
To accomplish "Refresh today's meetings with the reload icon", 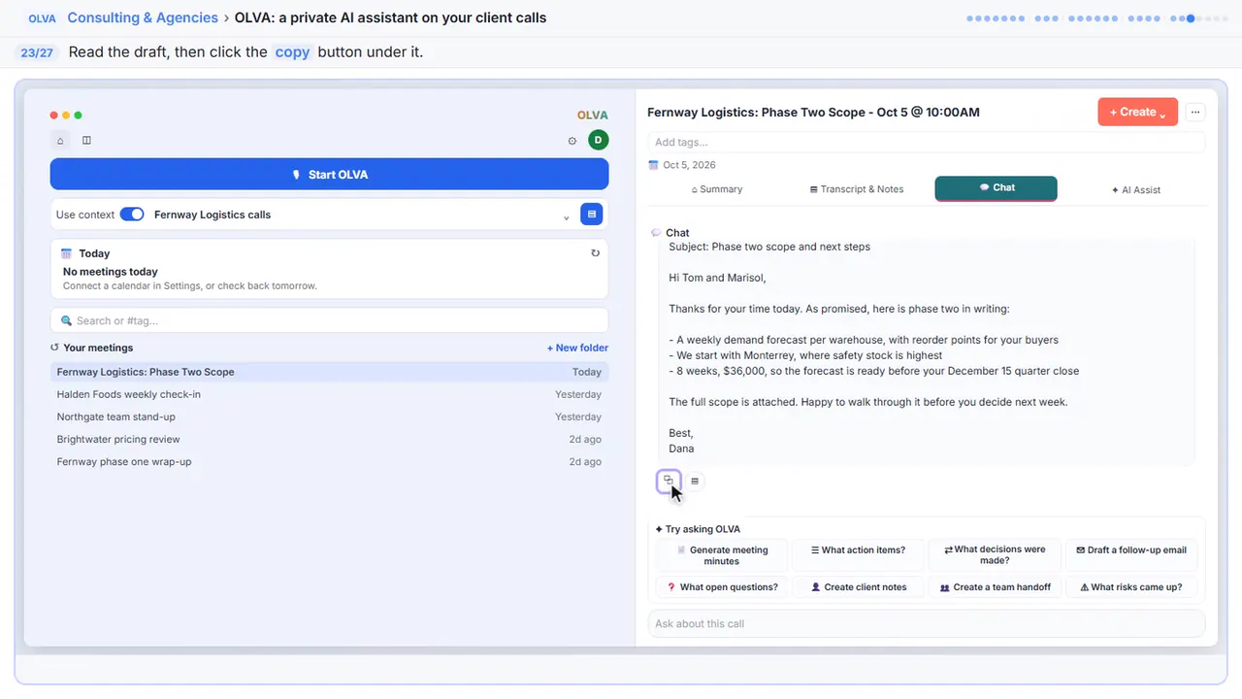I will coord(596,253).
